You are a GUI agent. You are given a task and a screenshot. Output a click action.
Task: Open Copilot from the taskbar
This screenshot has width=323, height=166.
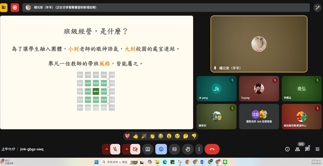(x=150, y=162)
